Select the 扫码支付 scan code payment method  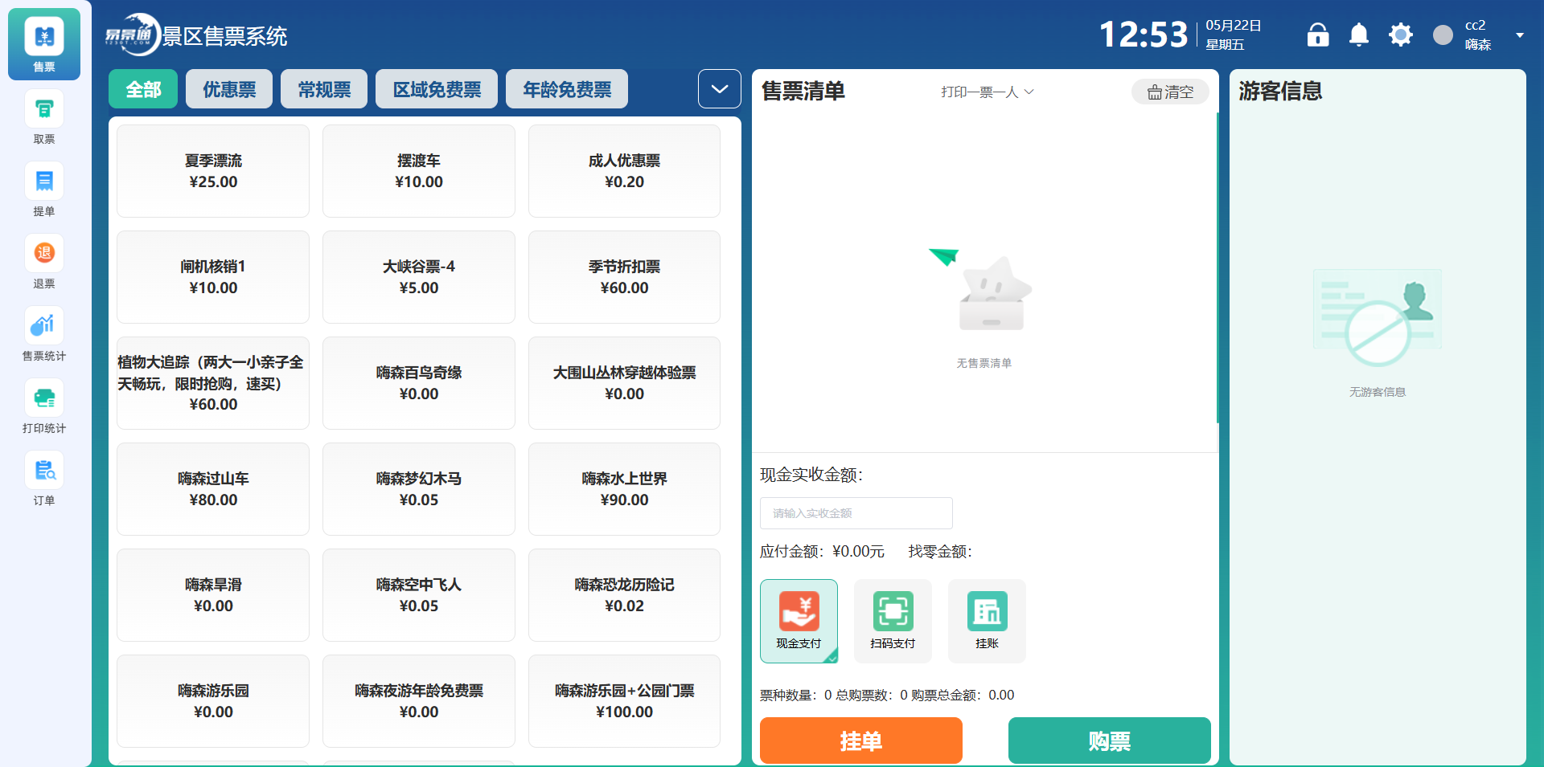(x=893, y=621)
